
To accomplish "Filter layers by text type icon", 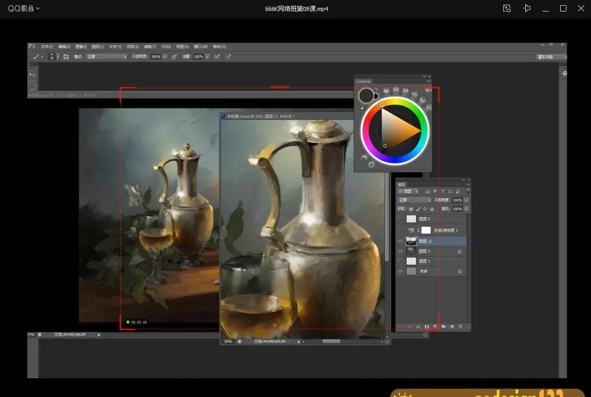I will point(443,191).
